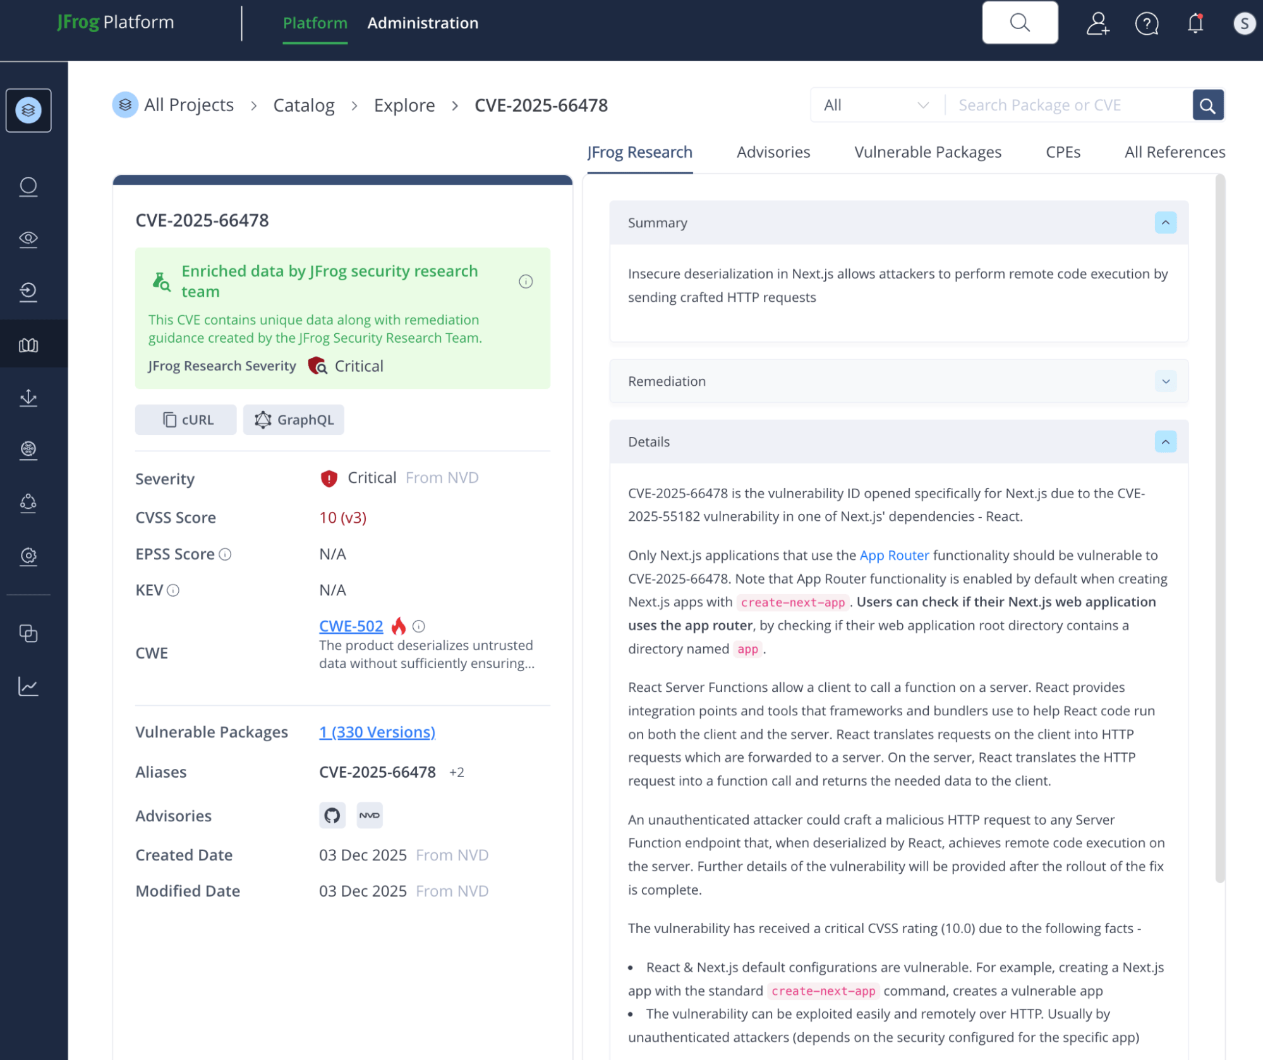Click the Distribution arrows icon in sidebar
1263x1060 pixels.
coord(28,398)
